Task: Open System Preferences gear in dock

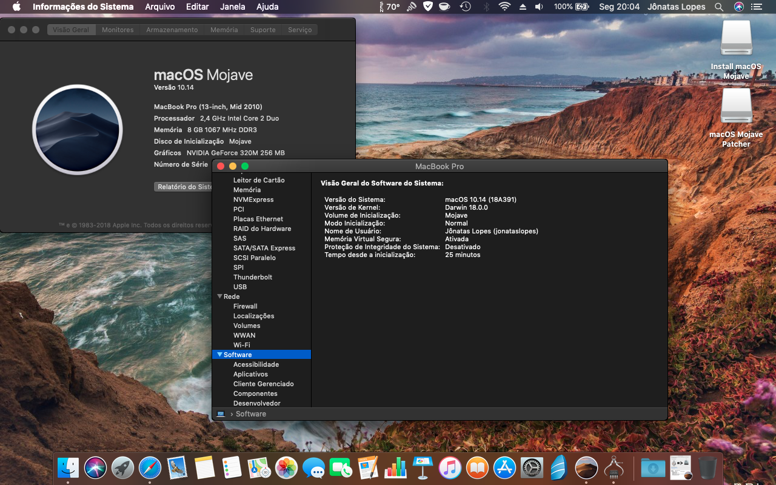Action: click(x=532, y=467)
